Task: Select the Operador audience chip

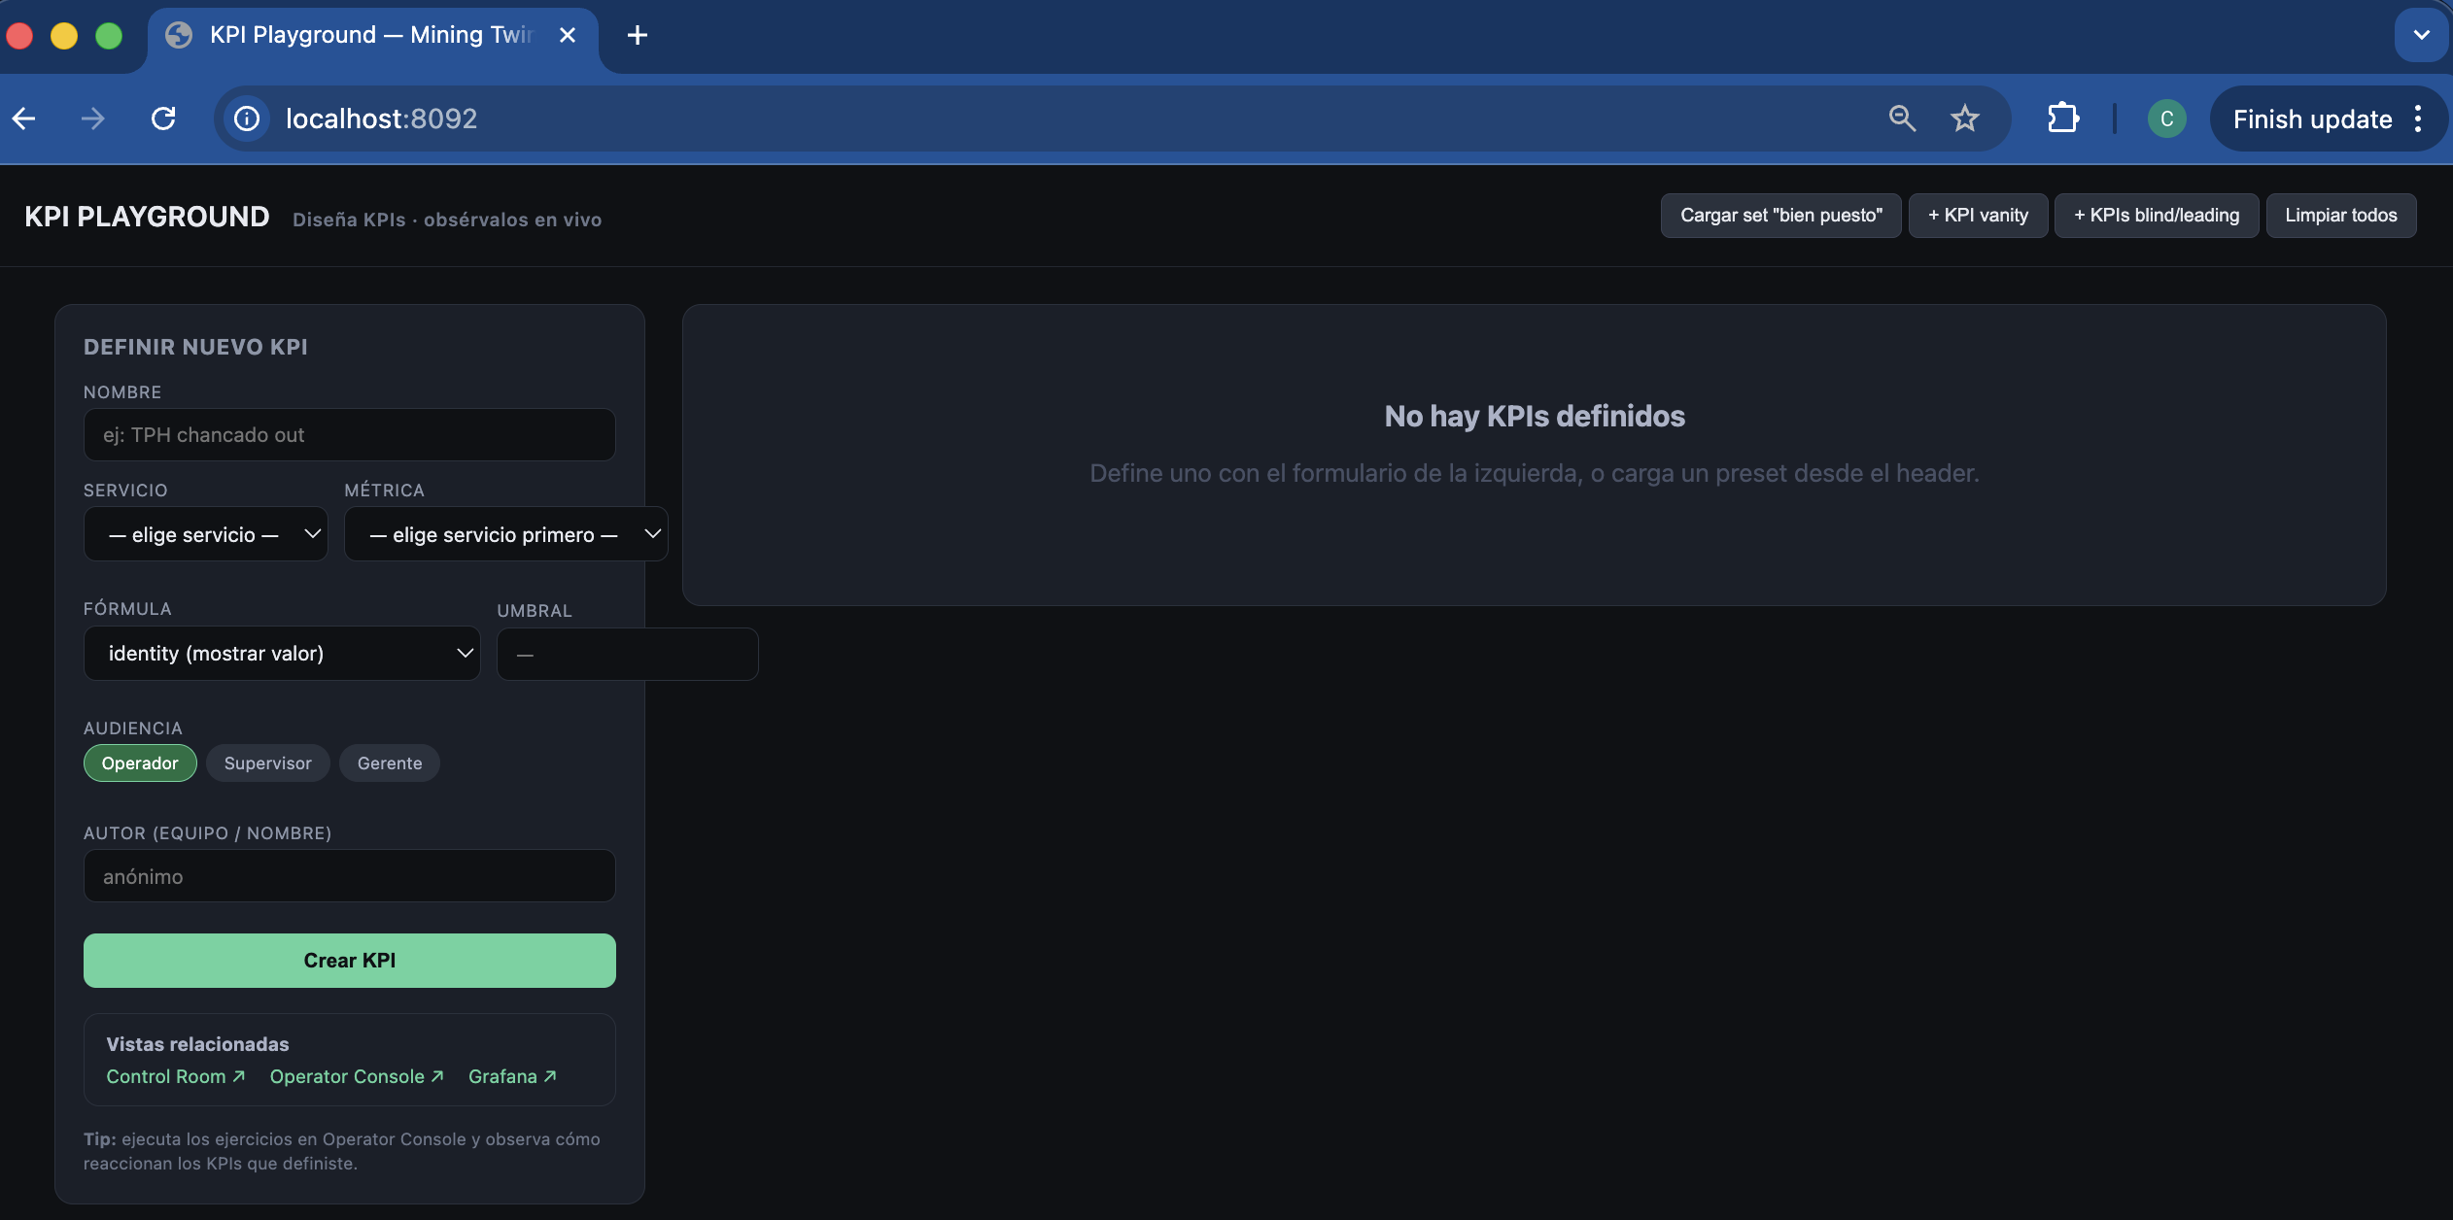Action: [x=140, y=763]
